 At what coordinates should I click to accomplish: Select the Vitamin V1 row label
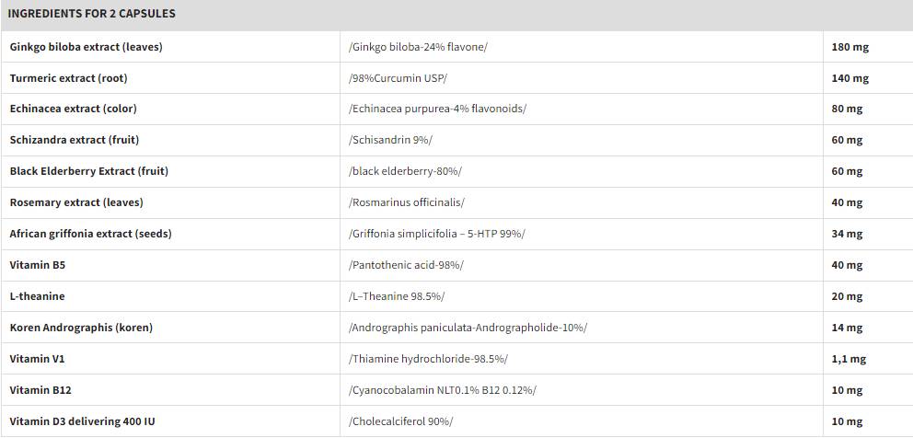[x=37, y=359]
